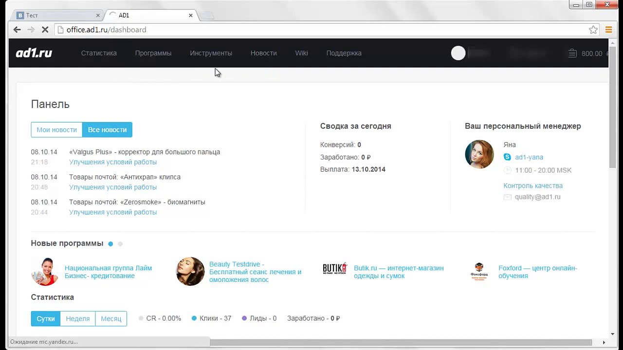Click the ad1.ru logo
This screenshot has width=623, height=350.
point(34,53)
